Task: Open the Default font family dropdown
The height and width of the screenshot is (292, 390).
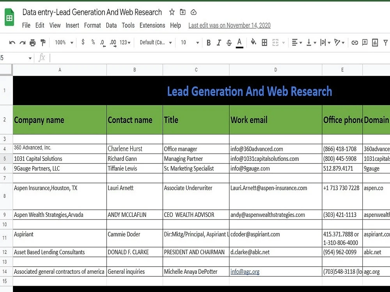Action: [156, 42]
